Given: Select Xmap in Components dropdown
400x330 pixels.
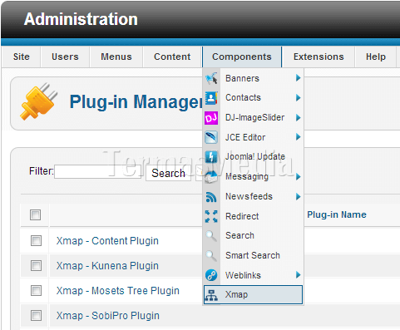Looking at the screenshot, I should [x=253, y=295].
